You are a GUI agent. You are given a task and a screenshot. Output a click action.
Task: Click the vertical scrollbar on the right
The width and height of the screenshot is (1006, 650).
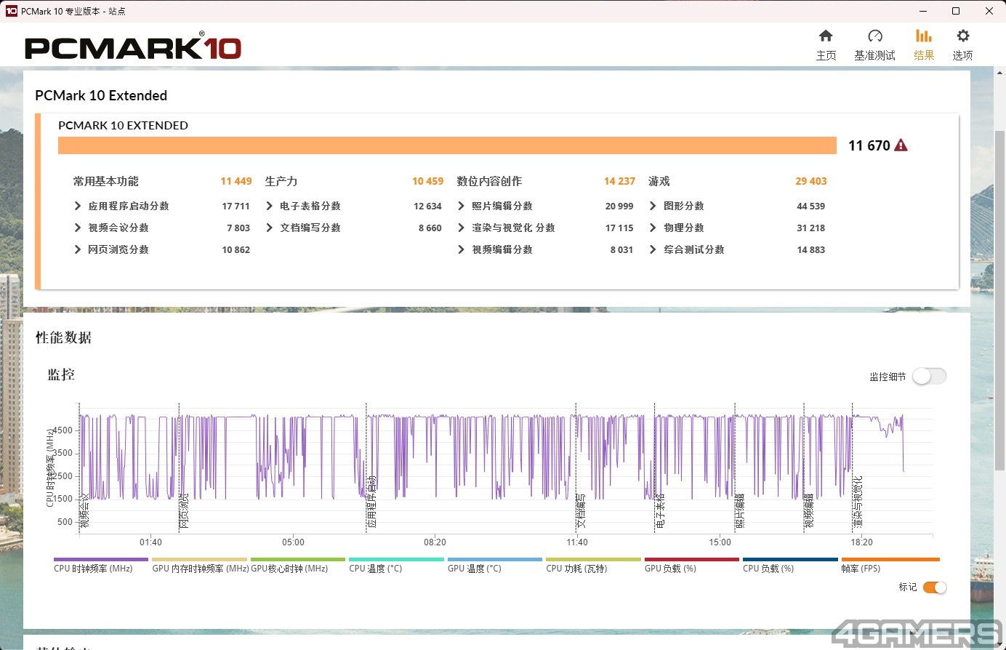point(1000,301)
